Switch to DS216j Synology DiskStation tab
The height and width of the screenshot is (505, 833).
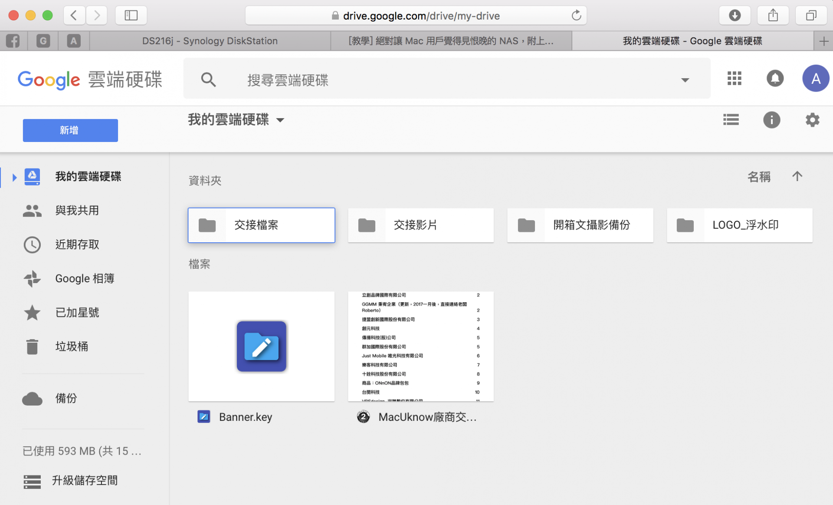tap(210, 41)
